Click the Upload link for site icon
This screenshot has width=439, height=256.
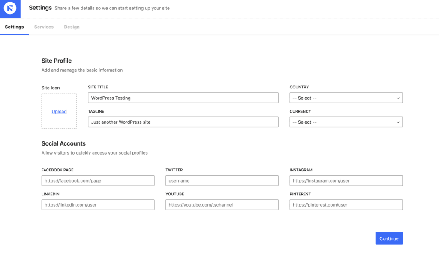tap(59, 112)
